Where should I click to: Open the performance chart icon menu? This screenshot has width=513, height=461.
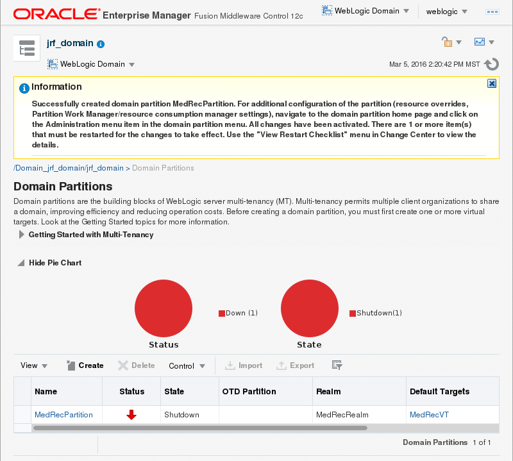pyautogui.click(x=480, y=42)
